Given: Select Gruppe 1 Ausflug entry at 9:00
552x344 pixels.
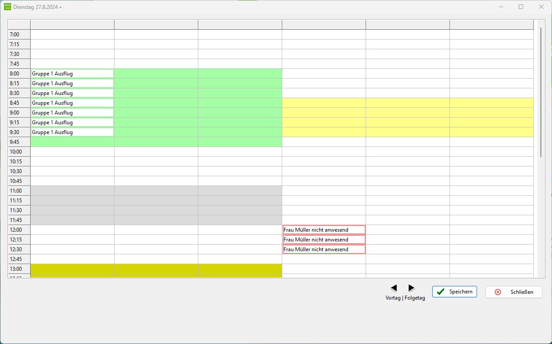Looking at the screenshot, I should click(x=72, y=113).
